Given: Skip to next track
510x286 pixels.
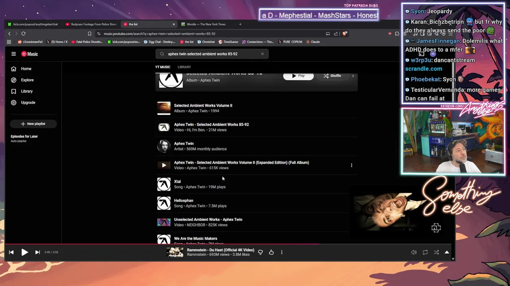Looking at the screenshot, I should (x=37, y=252).
